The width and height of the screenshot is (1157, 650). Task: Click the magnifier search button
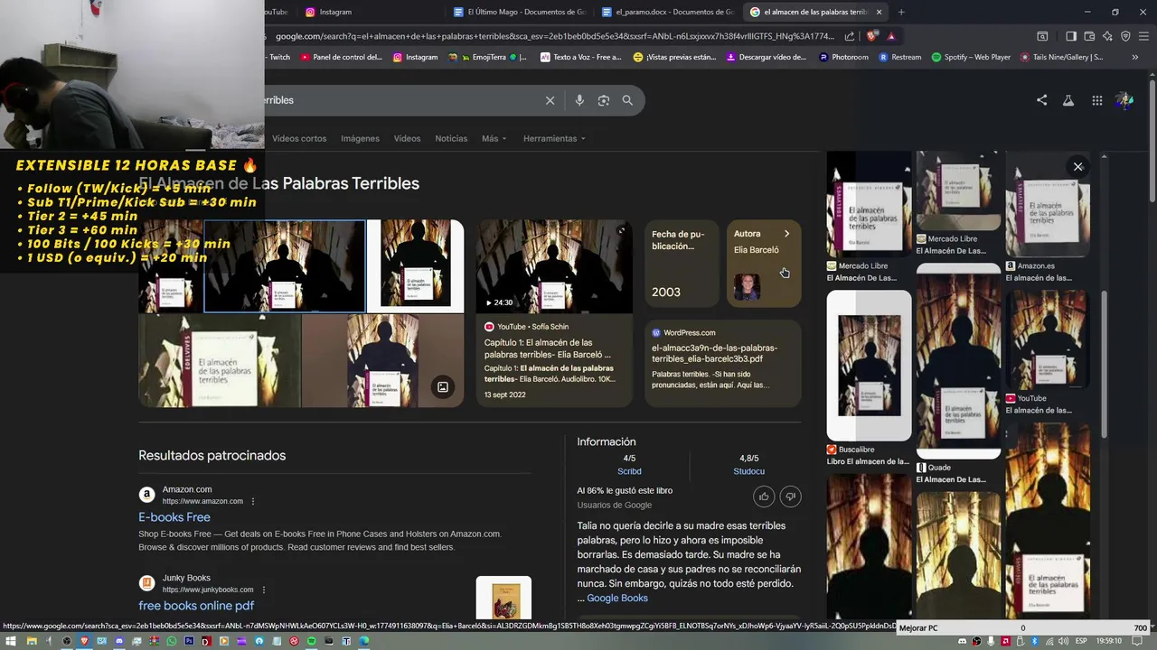click(x=627, y=100)
